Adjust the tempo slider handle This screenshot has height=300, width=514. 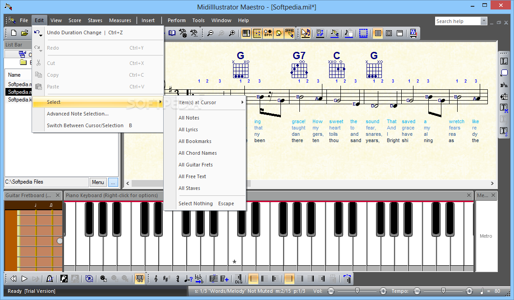443,291
